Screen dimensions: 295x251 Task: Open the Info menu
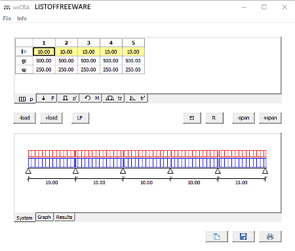(x=22, y=18)
